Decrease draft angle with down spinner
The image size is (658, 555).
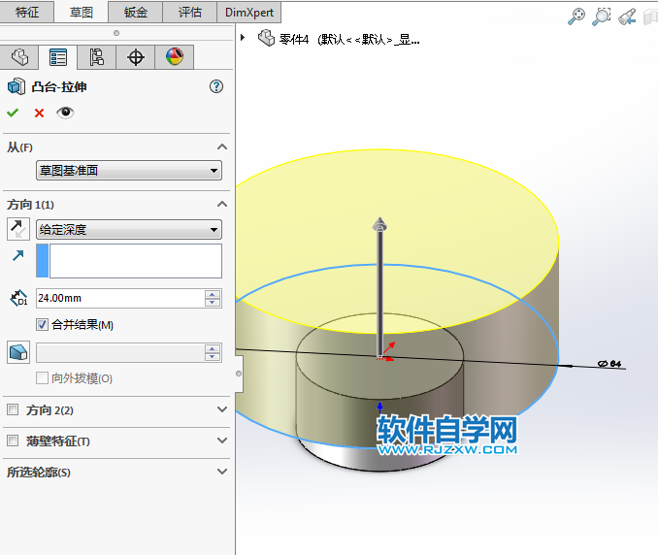click(x=213, y=357)
